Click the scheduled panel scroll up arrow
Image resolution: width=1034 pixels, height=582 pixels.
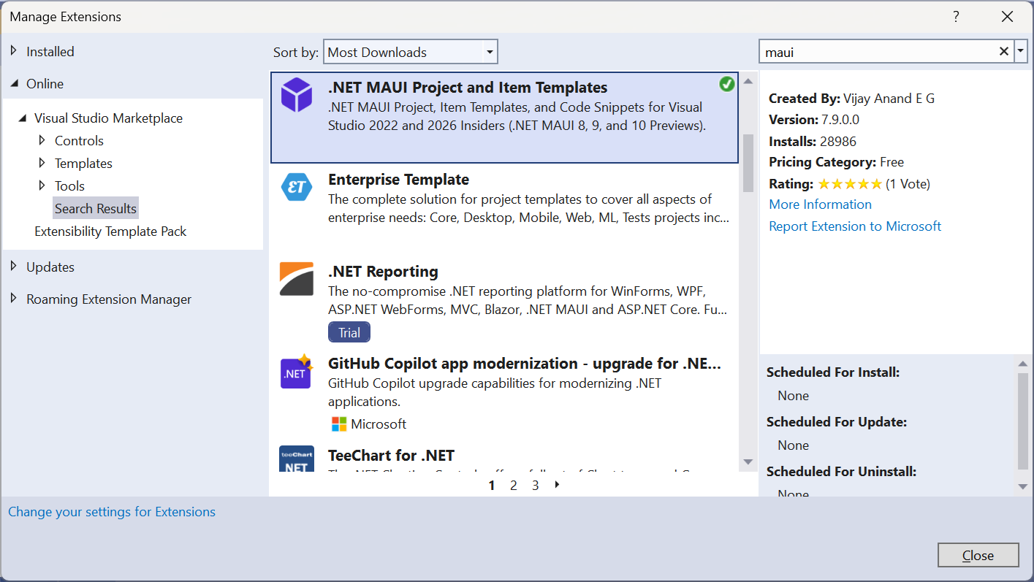point(1022,363)
